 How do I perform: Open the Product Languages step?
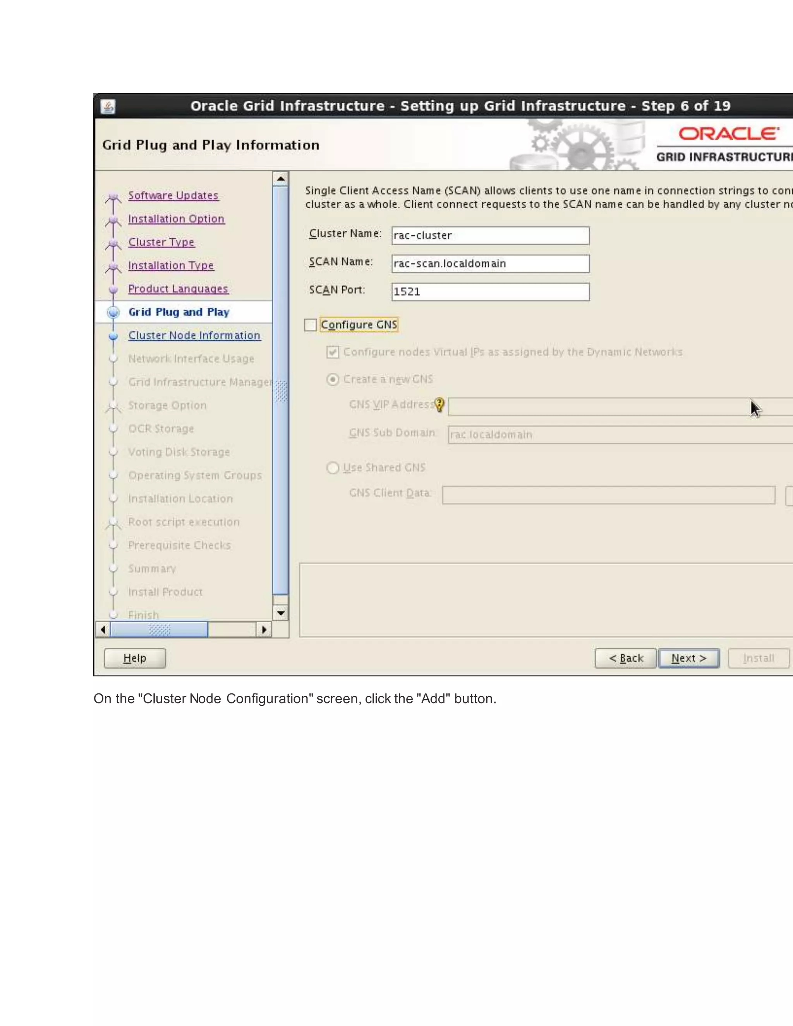point(178,288)
